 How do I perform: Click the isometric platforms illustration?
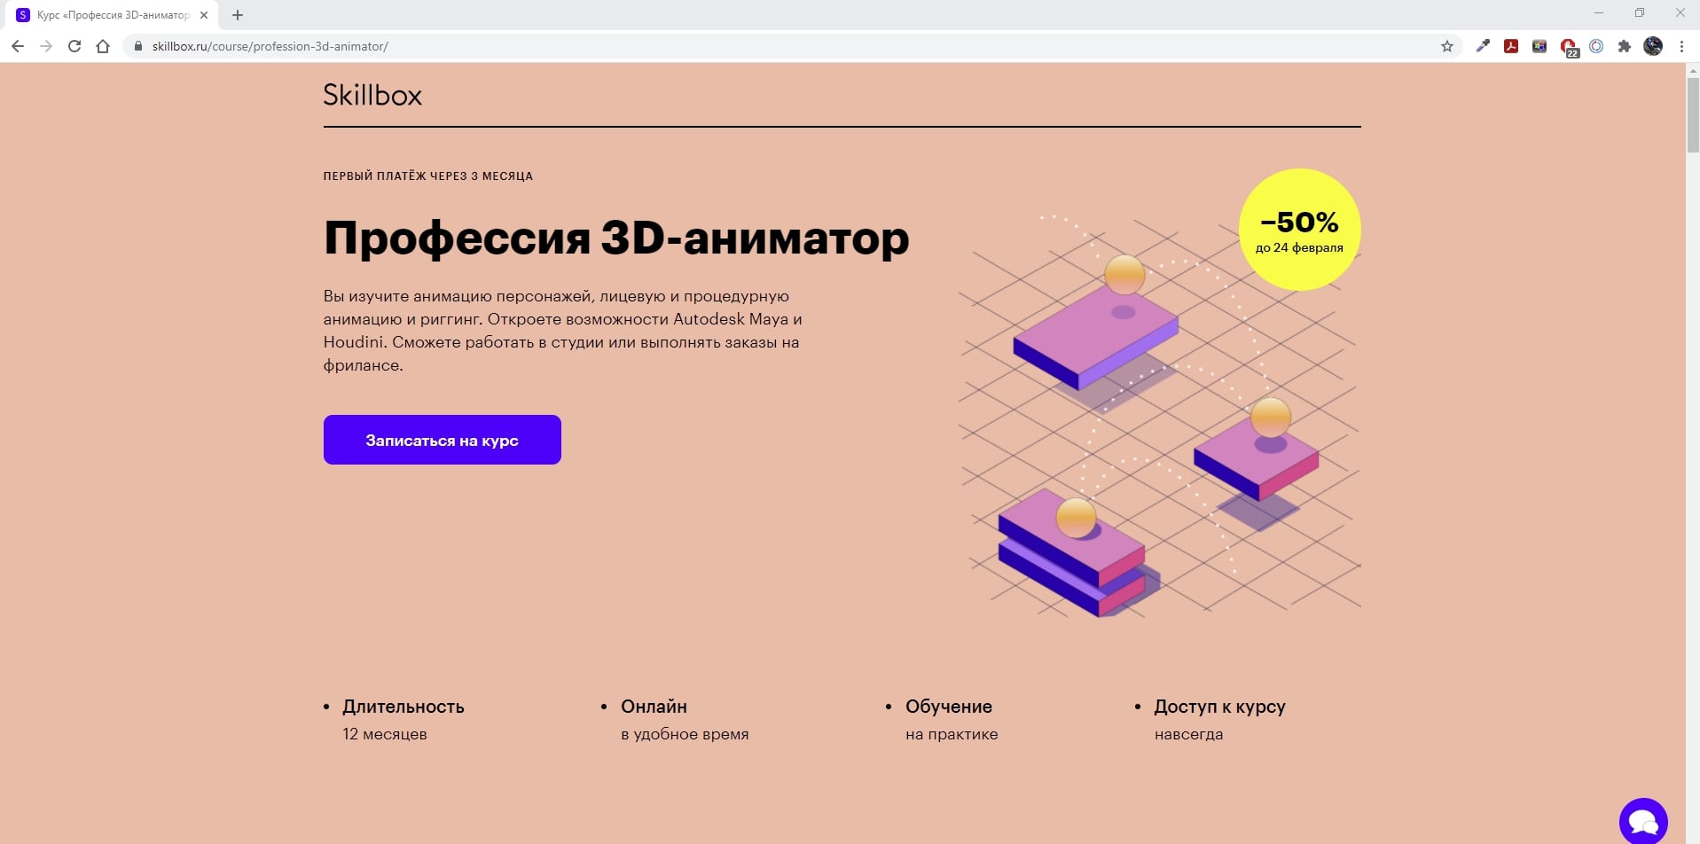(x=1159, y=415)
